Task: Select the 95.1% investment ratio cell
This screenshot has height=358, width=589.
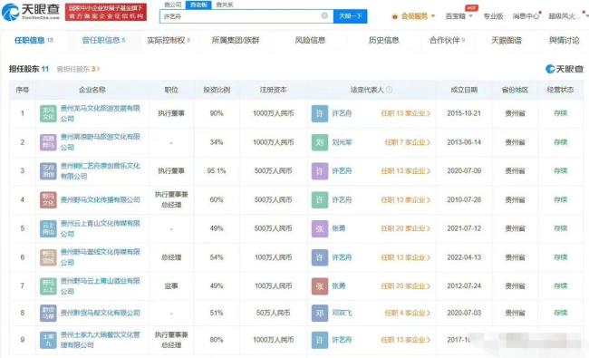Action: 217,171
